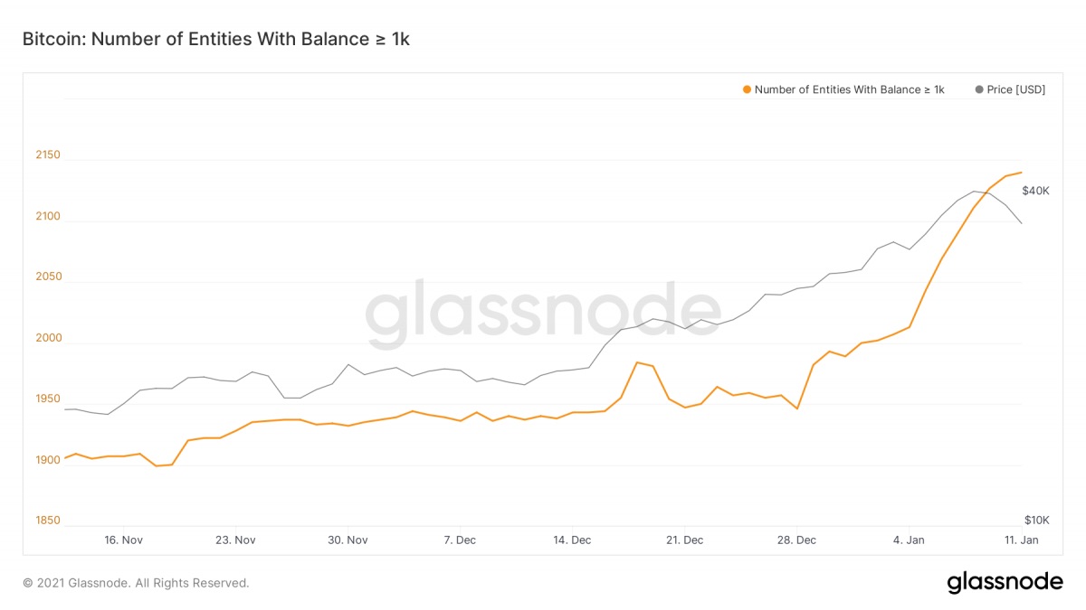Click the 16. Nov date axis label
This screenshot has width=1086, height=610.
123,540
